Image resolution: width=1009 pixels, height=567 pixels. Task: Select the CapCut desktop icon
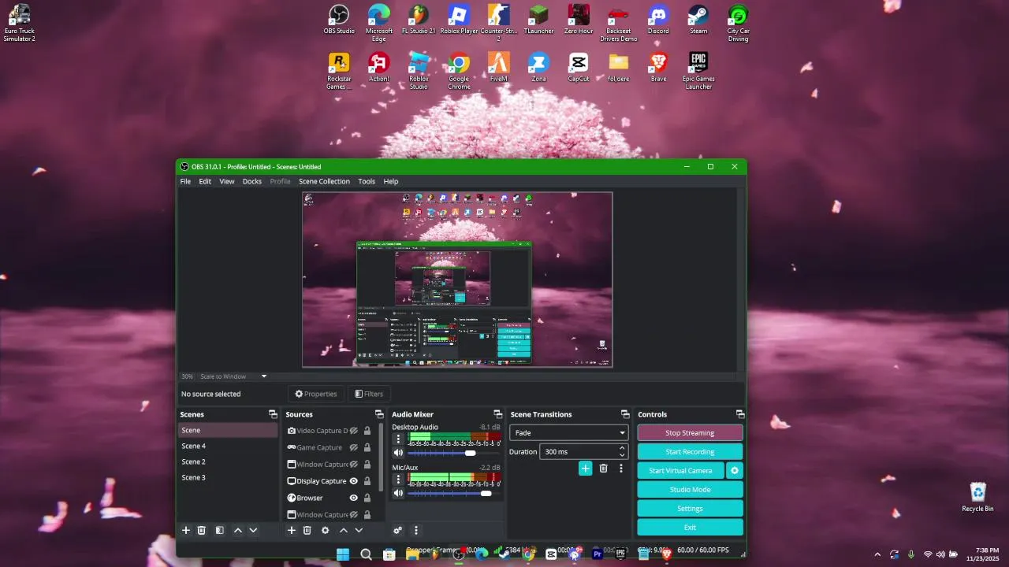pyautogui.click(x=579, y=68)
